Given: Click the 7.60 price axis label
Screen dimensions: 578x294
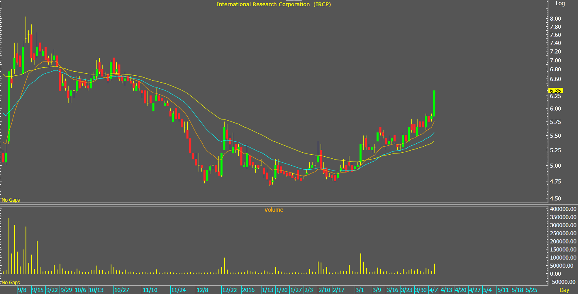Looking at the screenshot, I should tap(556, 35).
